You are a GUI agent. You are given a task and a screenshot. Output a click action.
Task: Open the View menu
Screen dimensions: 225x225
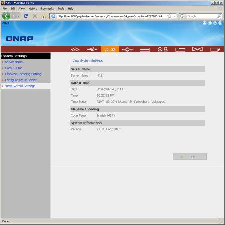click(x=22, y=9)
